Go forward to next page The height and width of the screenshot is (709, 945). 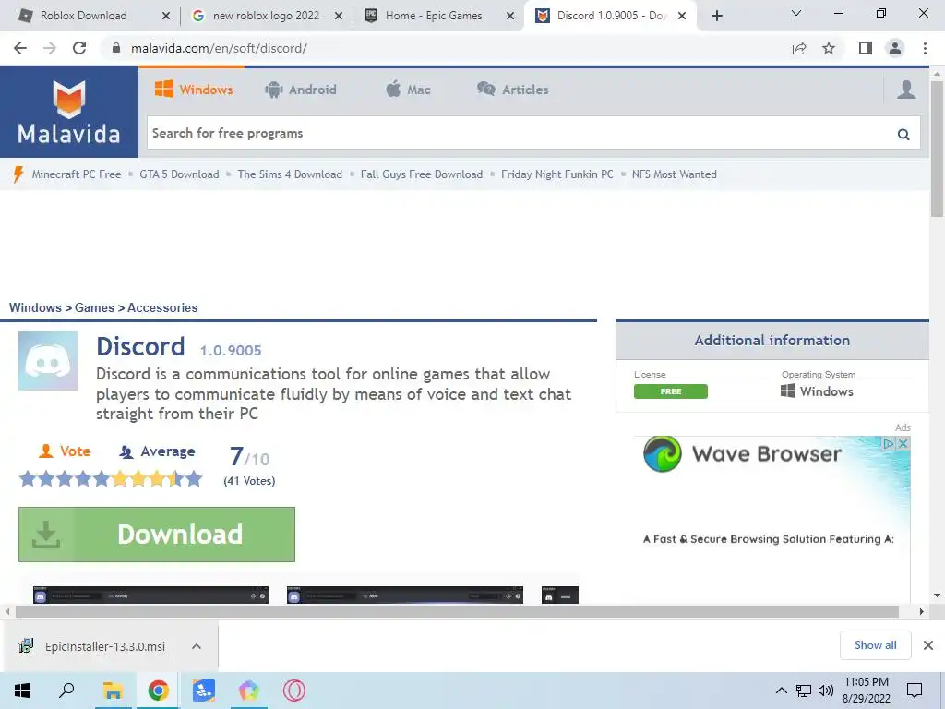(x=50, y=48)
